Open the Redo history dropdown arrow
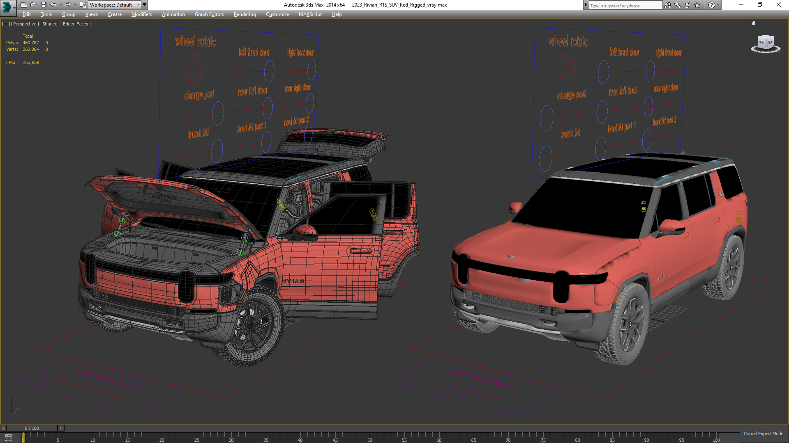 (x=75, y=5)
